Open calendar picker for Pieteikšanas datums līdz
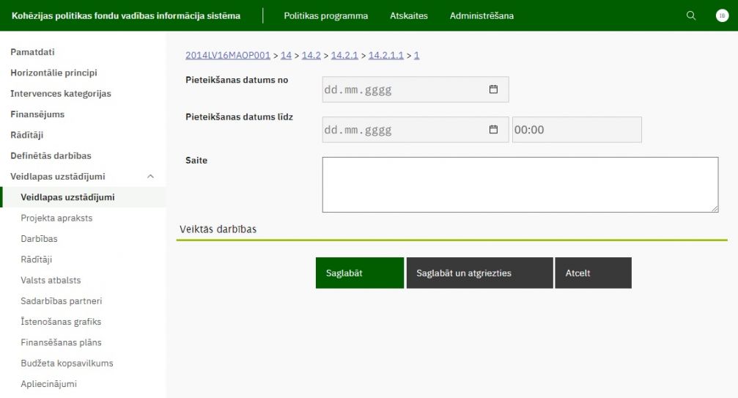 [493, 130]
